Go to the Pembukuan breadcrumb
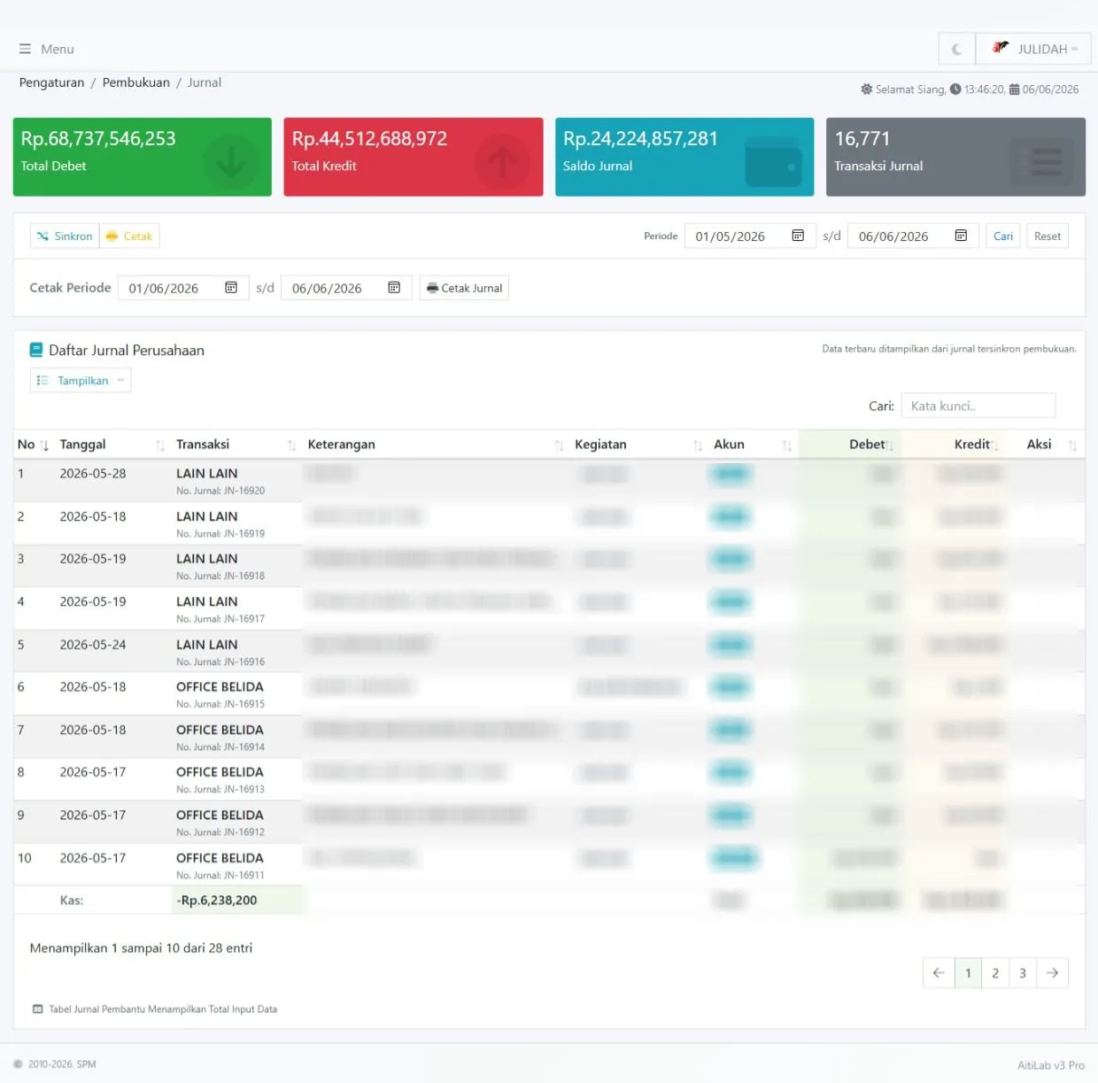 point(136,82)
